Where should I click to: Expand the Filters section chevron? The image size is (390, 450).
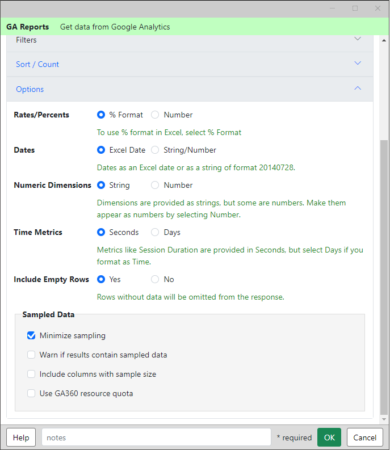pos(358,39)
